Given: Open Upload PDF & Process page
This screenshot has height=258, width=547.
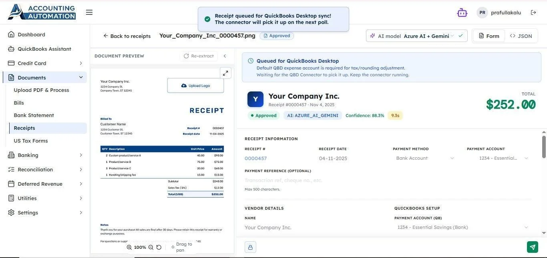Looking at the screenshot, I should point(41,90).
